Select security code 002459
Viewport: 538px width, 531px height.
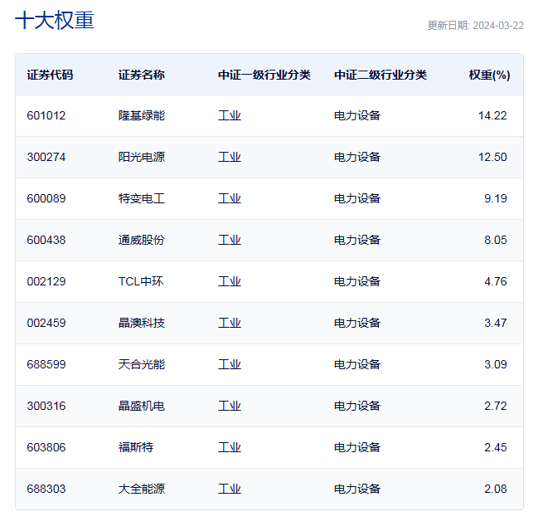[46, 323]
